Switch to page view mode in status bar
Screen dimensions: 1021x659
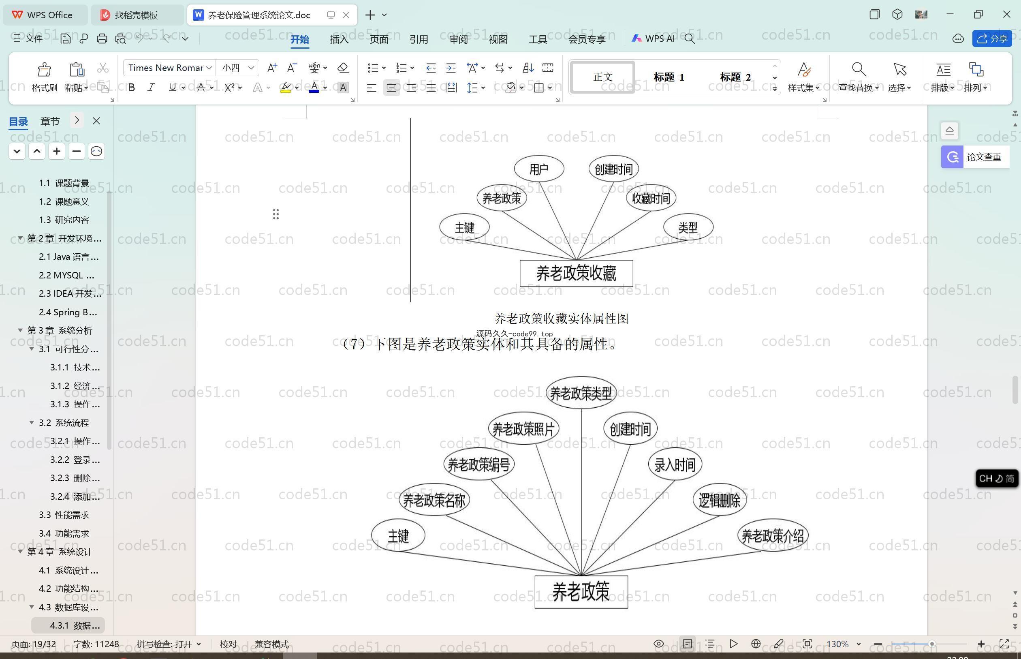pos(688,644)
